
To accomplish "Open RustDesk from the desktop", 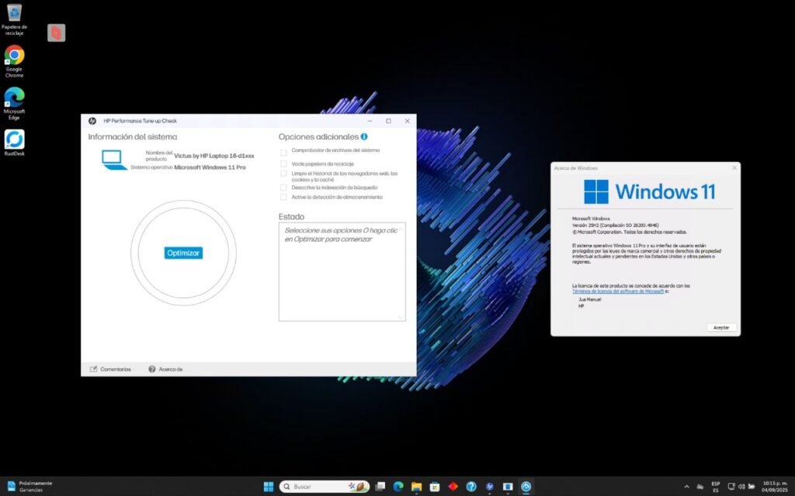I will coord(14,139).
